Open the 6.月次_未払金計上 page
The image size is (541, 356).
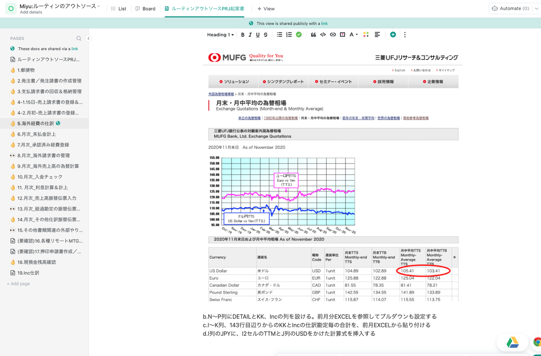pos(36,134)
